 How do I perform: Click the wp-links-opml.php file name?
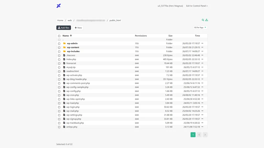76,99
